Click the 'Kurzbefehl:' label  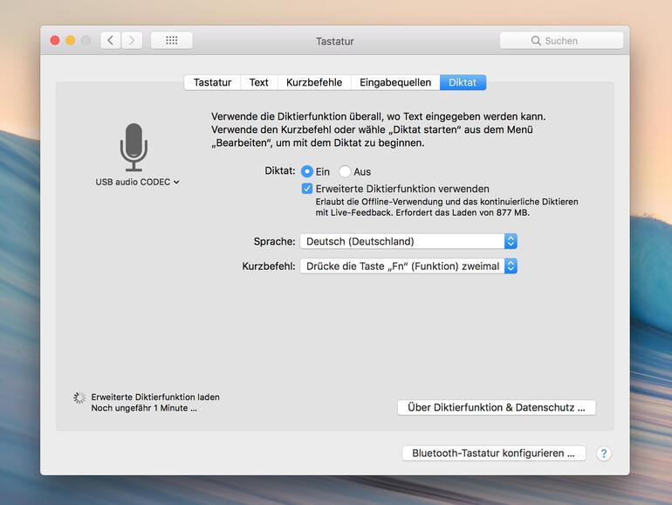coord(269,266)
